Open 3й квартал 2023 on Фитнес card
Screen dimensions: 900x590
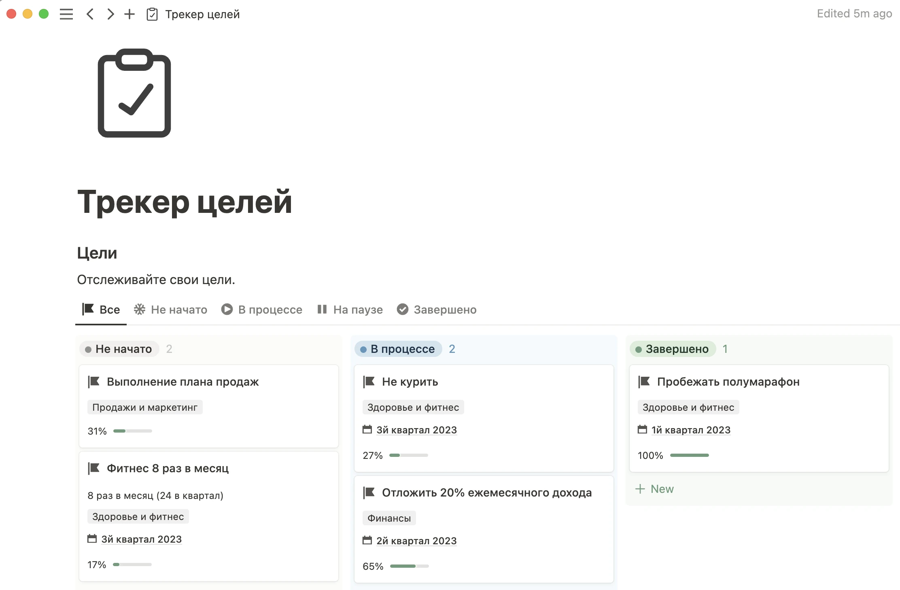pos(141,539)
